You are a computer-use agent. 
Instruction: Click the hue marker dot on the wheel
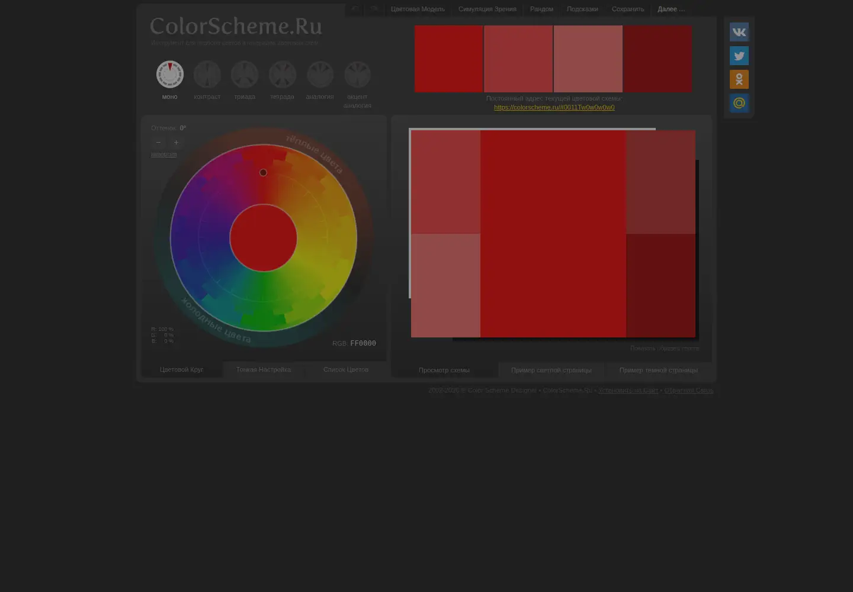[263, 173]
